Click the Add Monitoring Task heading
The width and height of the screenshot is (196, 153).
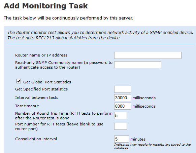point(46,6)
